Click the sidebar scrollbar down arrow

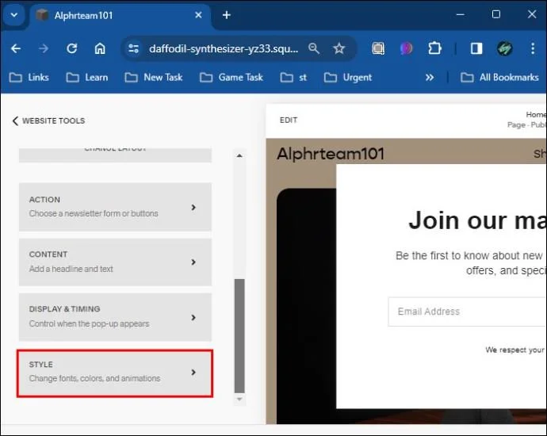[x=239, y=399]
